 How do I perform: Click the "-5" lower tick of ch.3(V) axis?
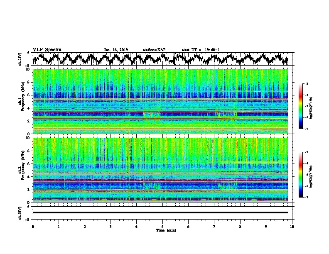[28, 220]
